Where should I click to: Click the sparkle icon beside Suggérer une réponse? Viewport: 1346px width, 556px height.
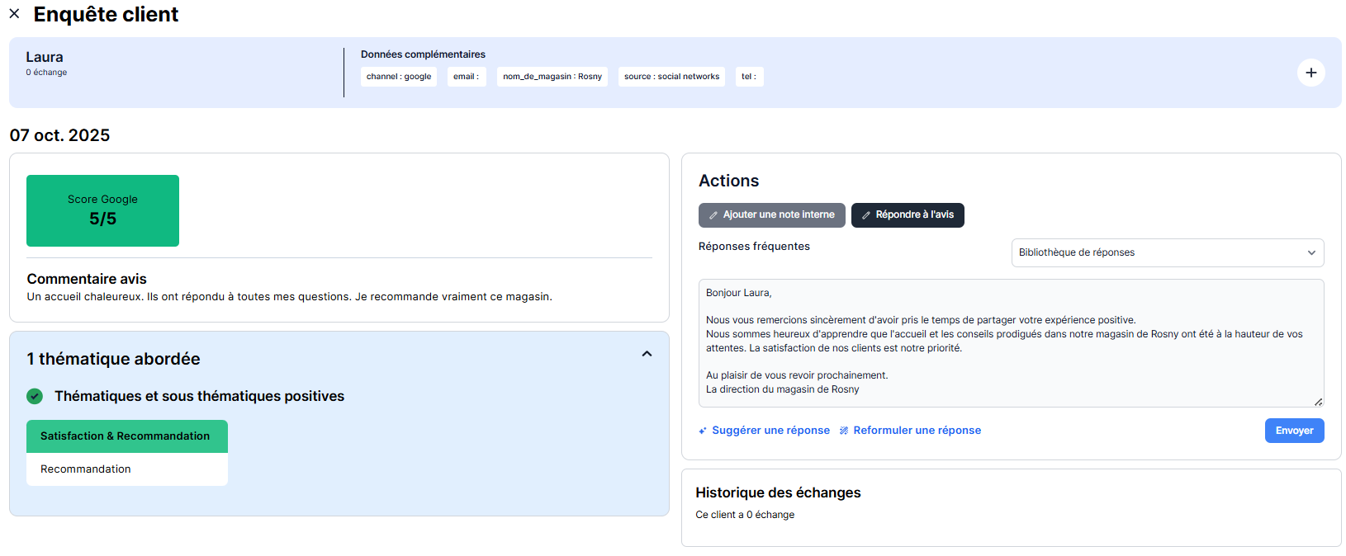coord(703,431)
